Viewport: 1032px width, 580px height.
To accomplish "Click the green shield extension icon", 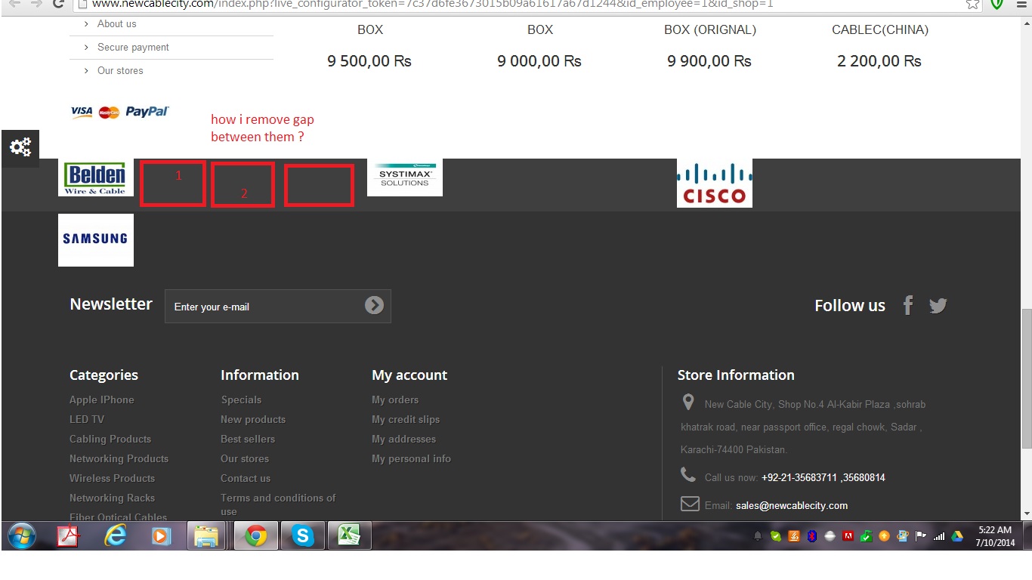I will tap(997, 4).
